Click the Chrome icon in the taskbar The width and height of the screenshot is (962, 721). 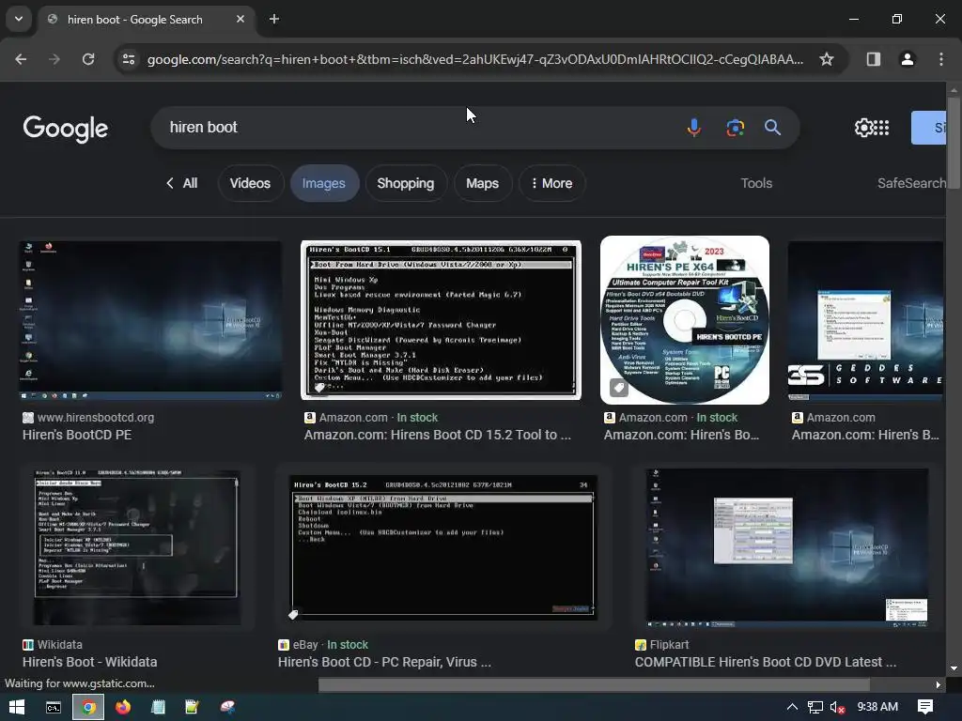88,707
